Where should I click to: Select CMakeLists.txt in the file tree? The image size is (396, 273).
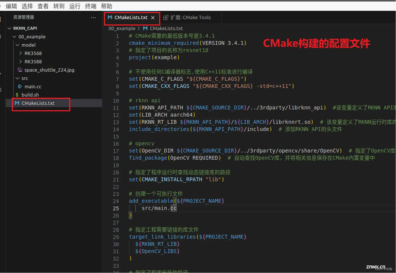point(38,103)
